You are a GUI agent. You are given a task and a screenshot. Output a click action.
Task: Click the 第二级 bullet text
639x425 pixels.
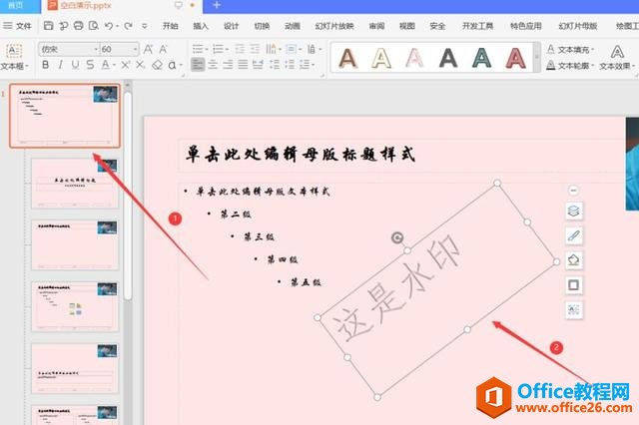[236, 214]
